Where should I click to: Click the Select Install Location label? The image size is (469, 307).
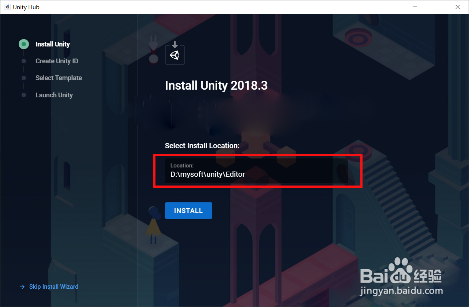pyautogui.click(x=202, y=146)
